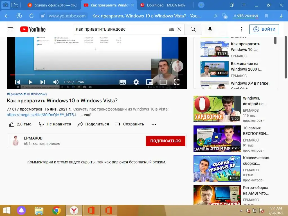Viewport: 288px width, 216px height.
Task: Switch to the Download - MEGA 64% tab
Action: tap(166, 5)
